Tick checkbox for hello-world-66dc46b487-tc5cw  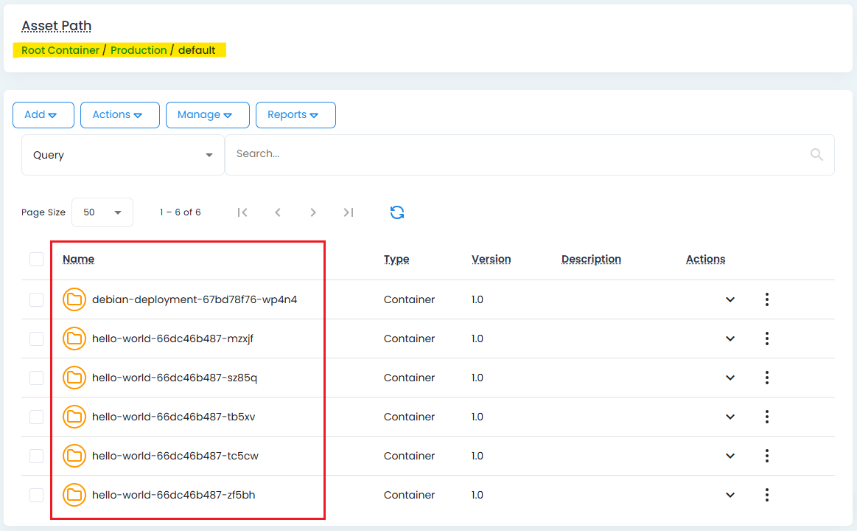36,456
